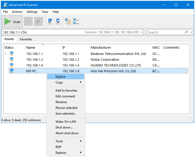Expand the 192.168.1.1 row chevron
Viewport: 195px width, 157px height.
click(6, 54)
